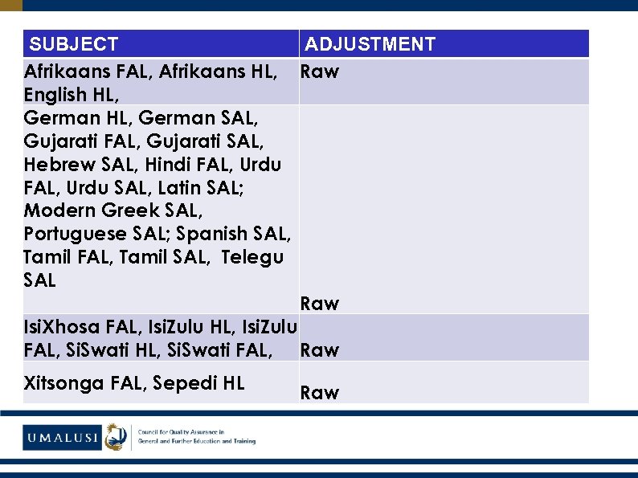The height and width of the screenshot is (478, 638).
Task: Click the UMALUSI wordmark logo
Action: (62, 438)
